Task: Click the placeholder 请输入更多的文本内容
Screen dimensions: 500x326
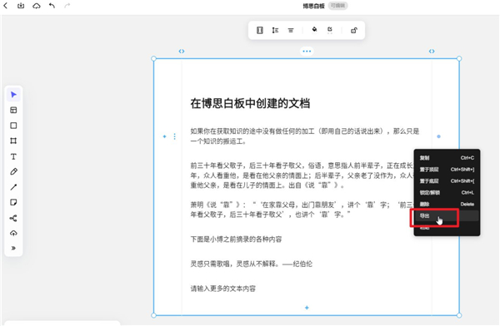Action: coord(222,289)
